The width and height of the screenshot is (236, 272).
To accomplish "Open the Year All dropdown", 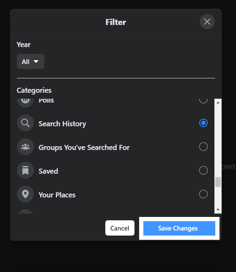I will 30,61.
